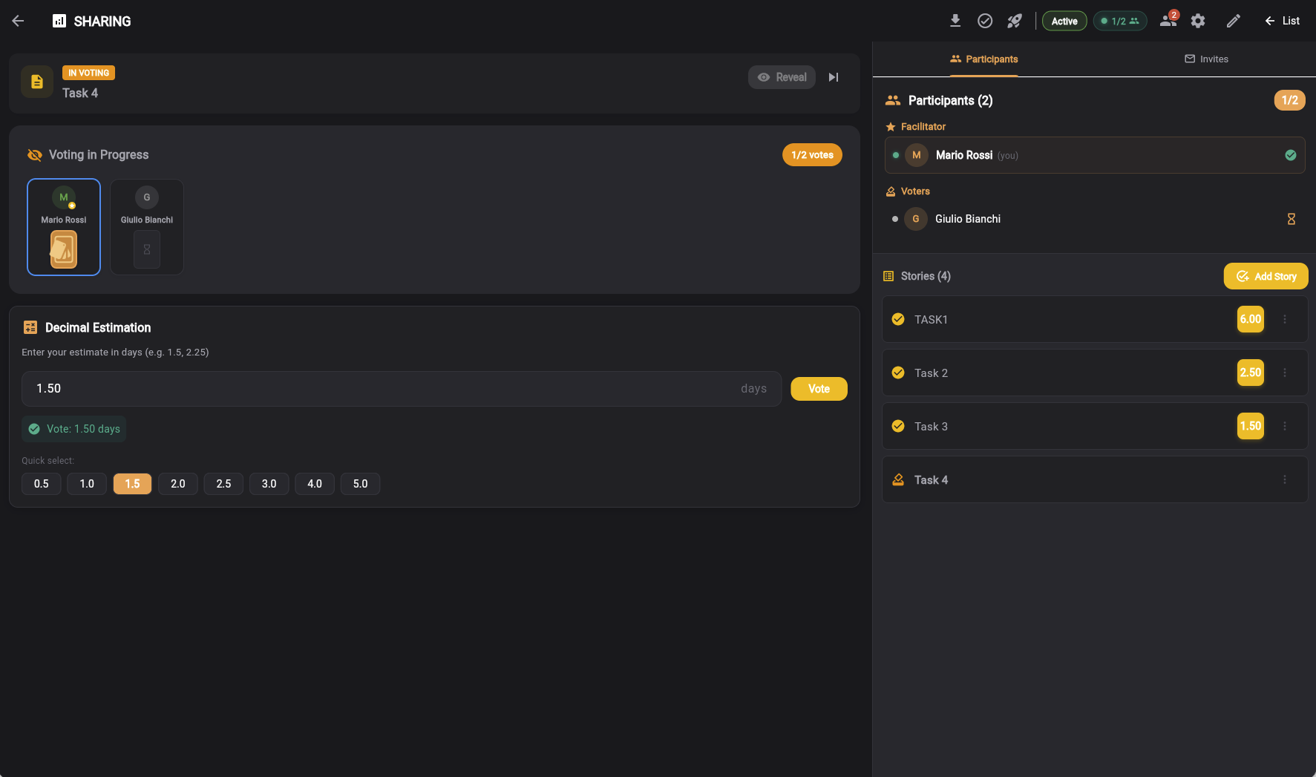1316x777 pixels.
Task: Open the TASK1 story options menu
Action: click(x=1285, y=319)
